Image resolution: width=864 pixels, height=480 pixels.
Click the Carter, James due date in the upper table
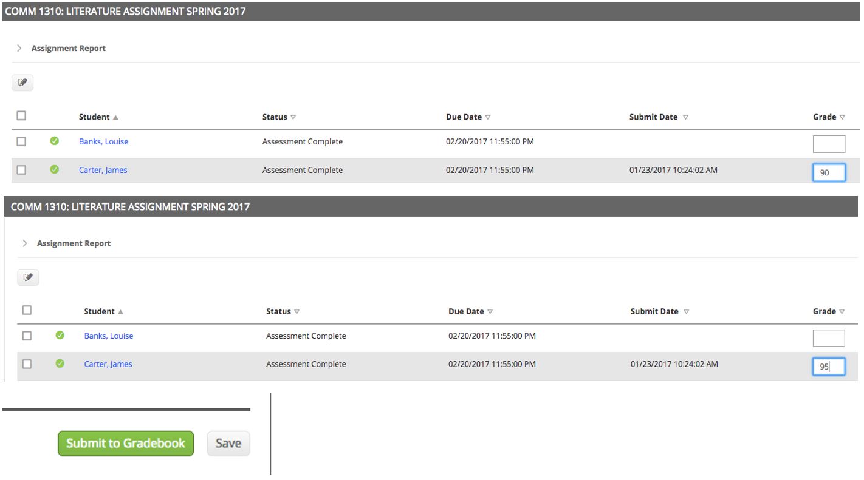tap(490, 170)
